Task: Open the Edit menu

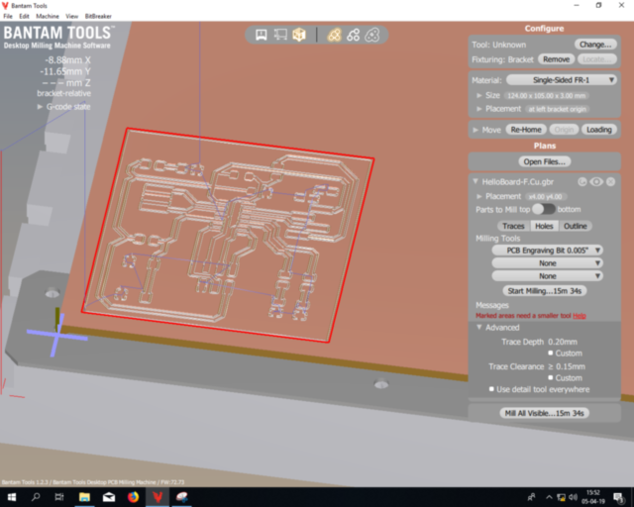Action: click(24, 16)
